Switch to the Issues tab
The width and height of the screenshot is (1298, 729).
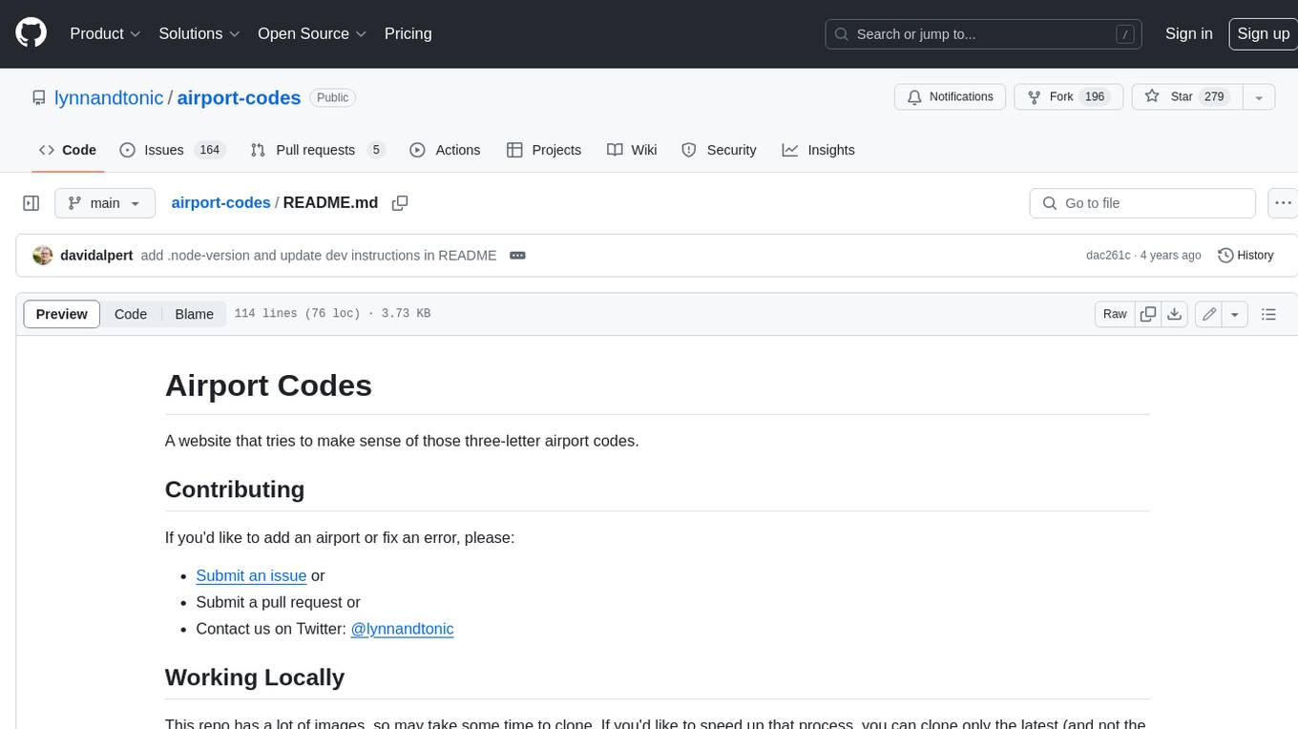click(171, 150)
